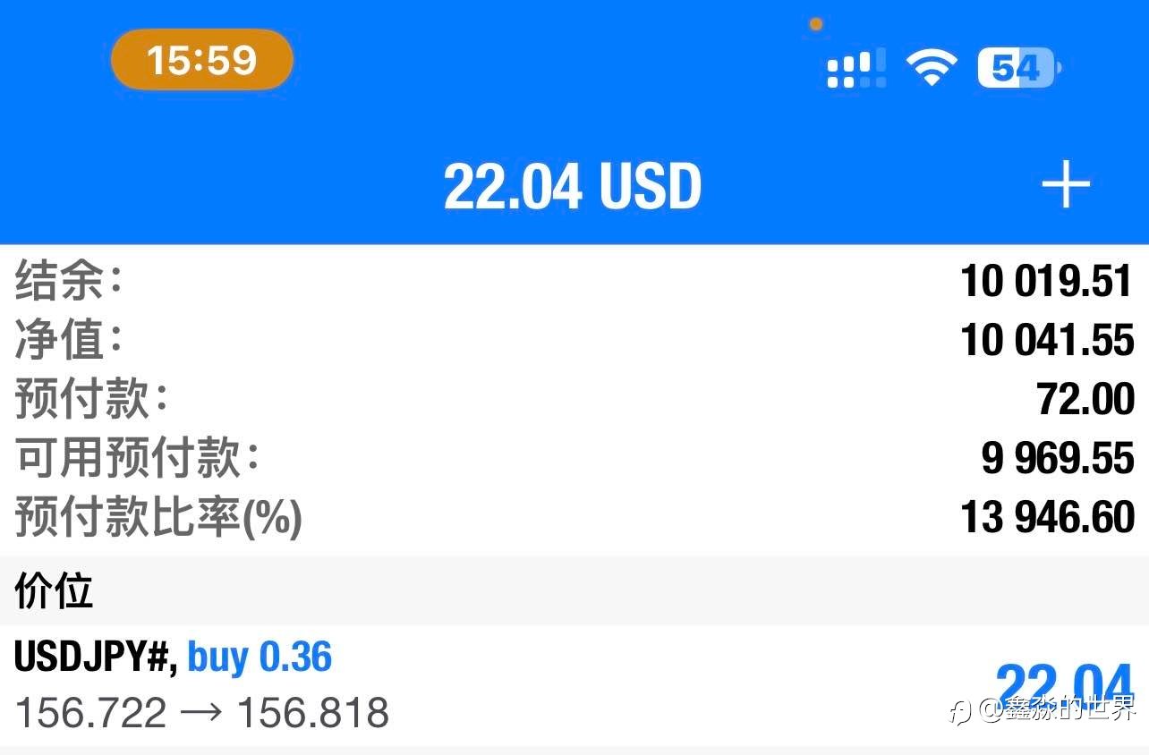Tap the cellular signal bars icon
This screenshot has width=1149, height=755.
(x=856, y=69)
